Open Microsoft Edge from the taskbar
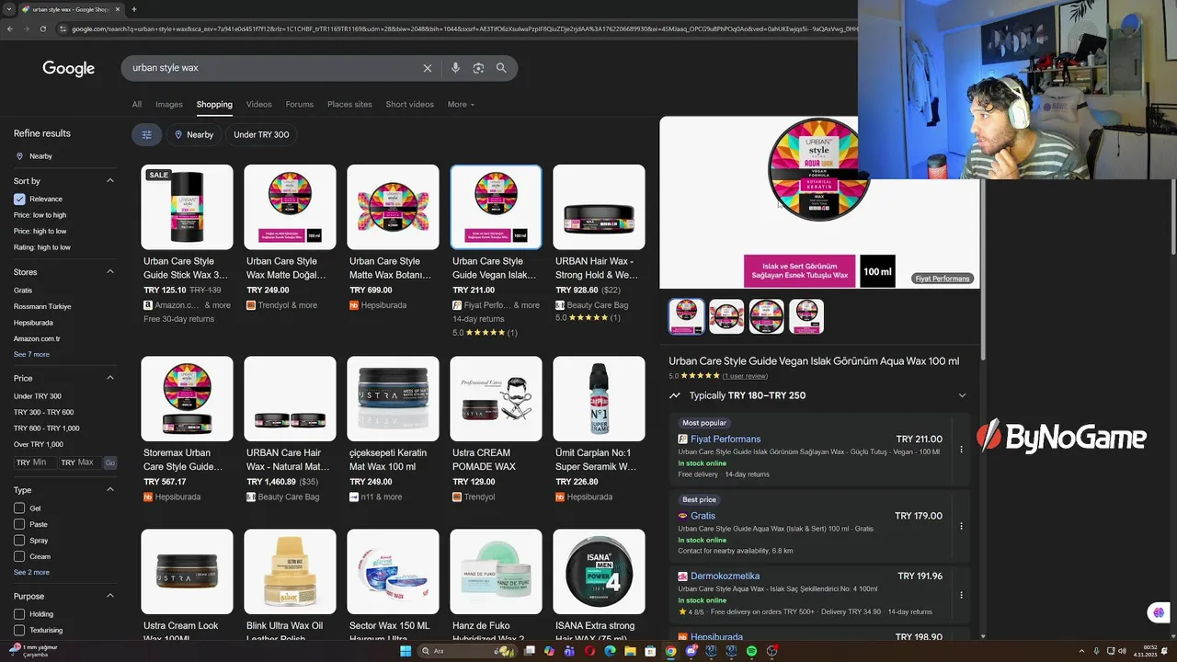Screen dimensions: 1177x662 (610, 651)
